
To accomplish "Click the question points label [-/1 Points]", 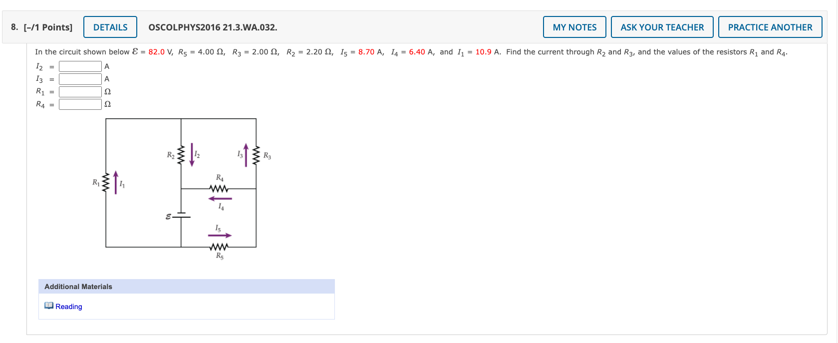I will [x=44, y=27].
